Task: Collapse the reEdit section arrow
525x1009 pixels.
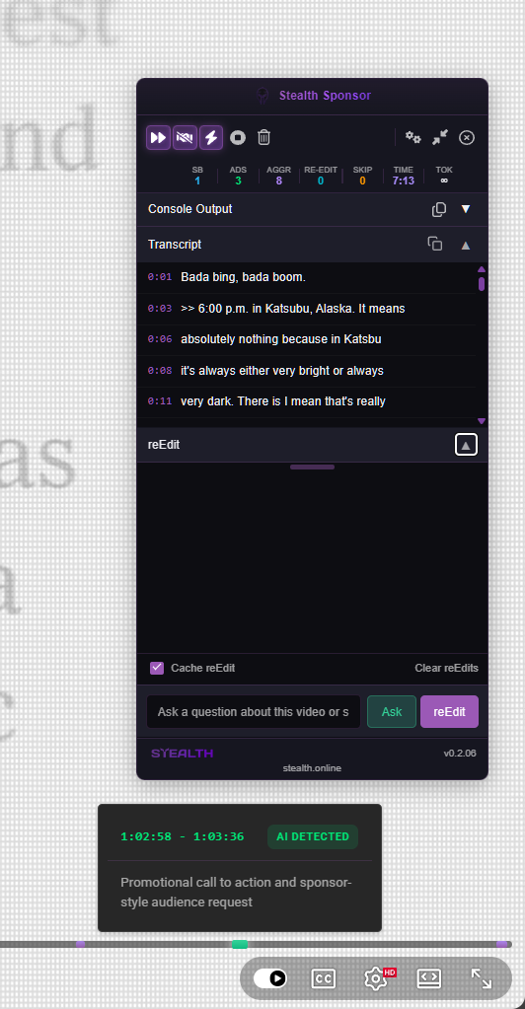Action: [467, 445]
